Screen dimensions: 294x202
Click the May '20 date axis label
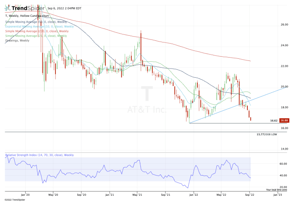(53, 195)
